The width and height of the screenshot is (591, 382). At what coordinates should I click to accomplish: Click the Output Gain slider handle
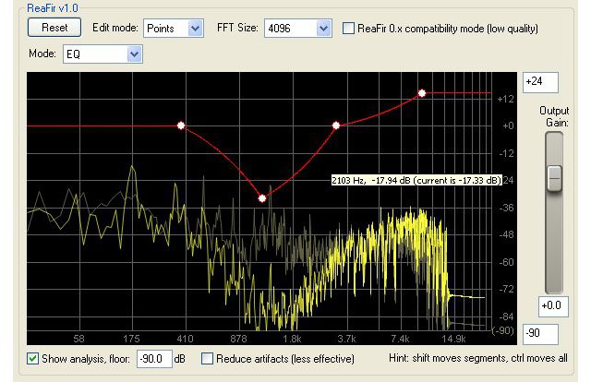coord(554,178)
